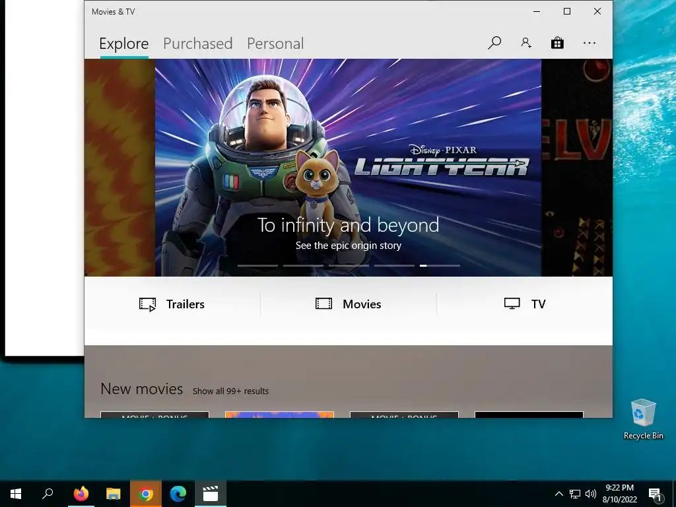Open the Movies category
Screen dimensions: 676x507
[x=349, y=304]
